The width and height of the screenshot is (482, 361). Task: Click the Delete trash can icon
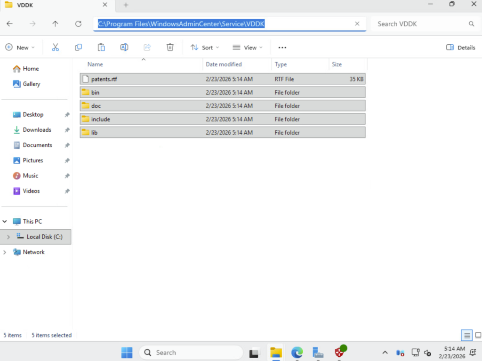(x=170, y=48)
